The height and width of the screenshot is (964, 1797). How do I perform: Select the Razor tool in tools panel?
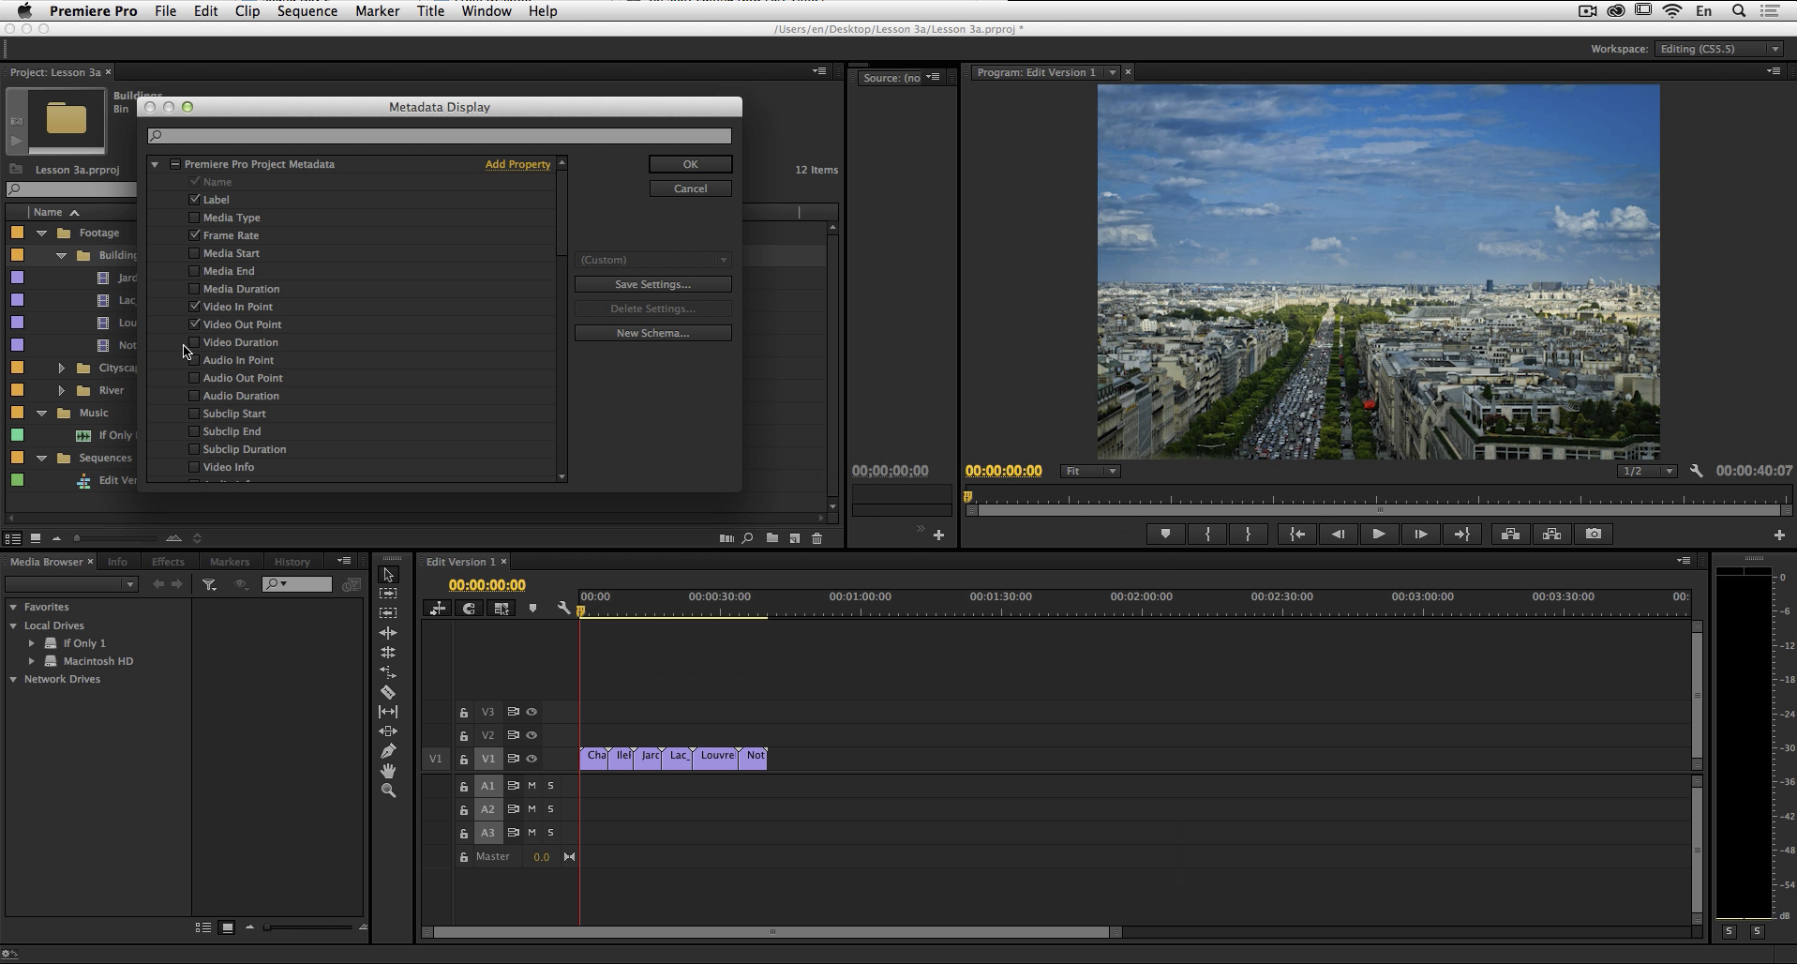(388, 692)
